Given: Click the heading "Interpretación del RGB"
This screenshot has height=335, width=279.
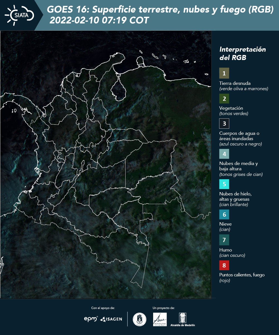Looking at the screenshot, I should [x=243, y=54].
